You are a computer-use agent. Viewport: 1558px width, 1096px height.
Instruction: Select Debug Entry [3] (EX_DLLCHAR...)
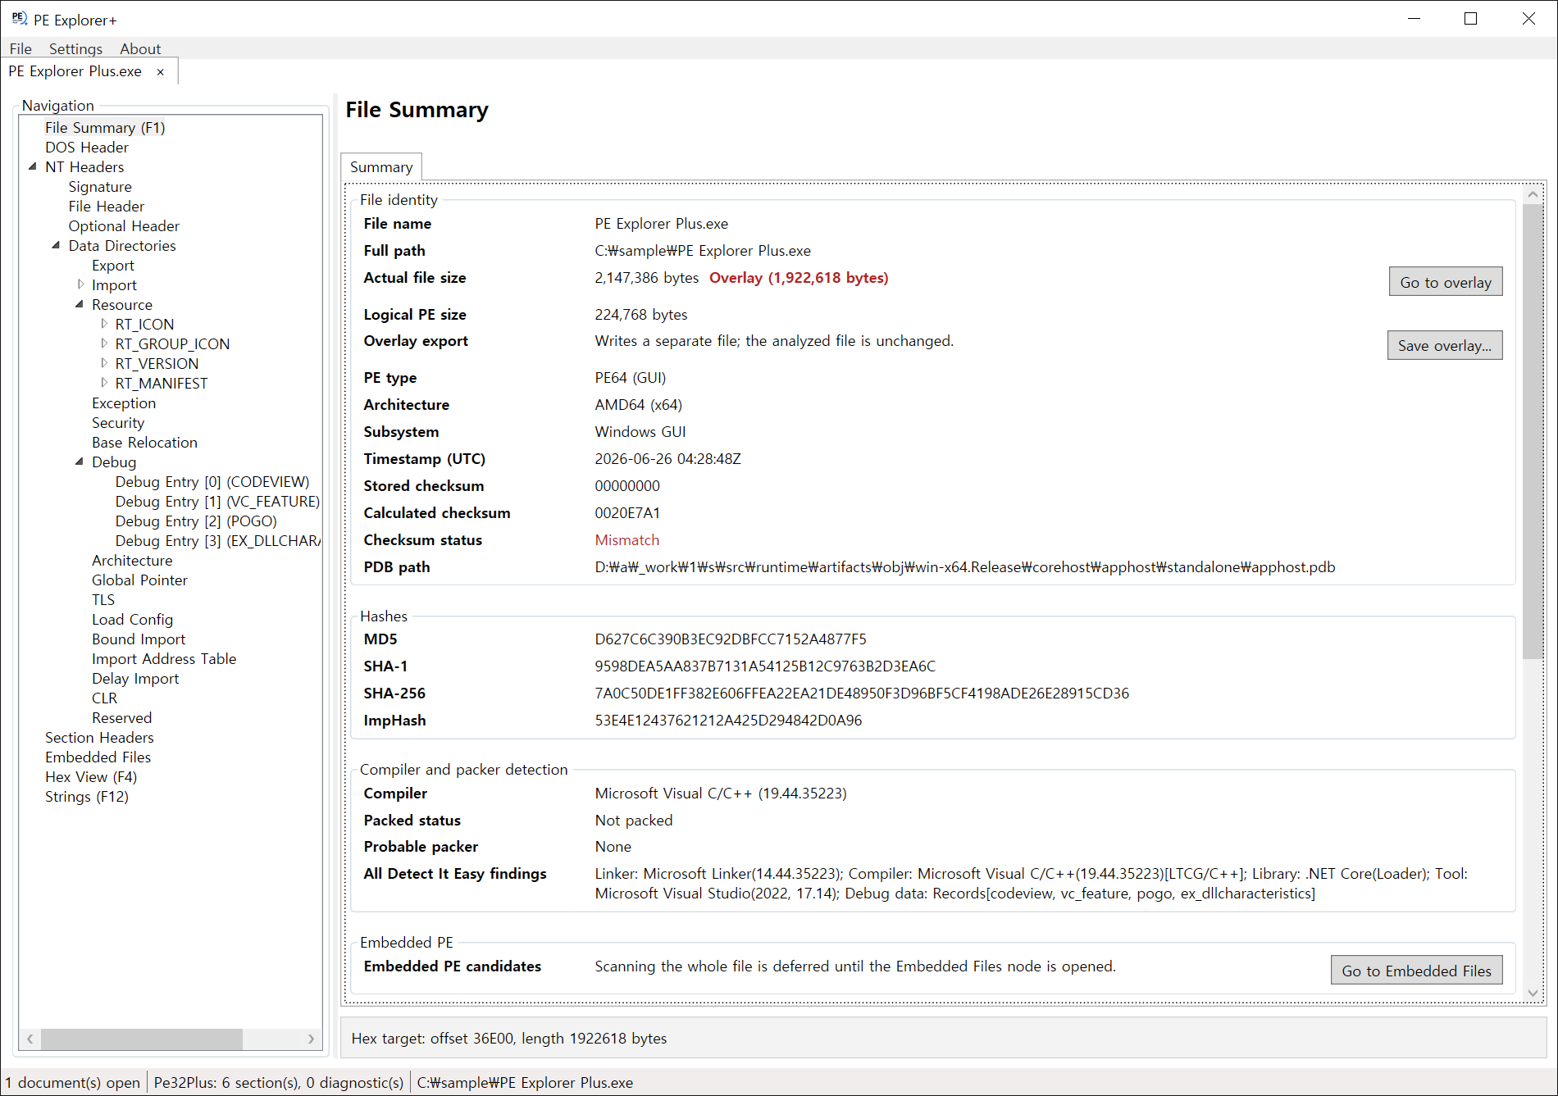(x=217, y=541)
